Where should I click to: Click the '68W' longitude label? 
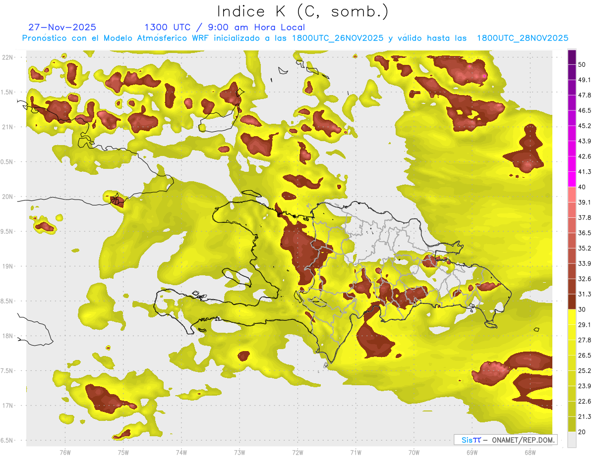[x=530, y=452]
